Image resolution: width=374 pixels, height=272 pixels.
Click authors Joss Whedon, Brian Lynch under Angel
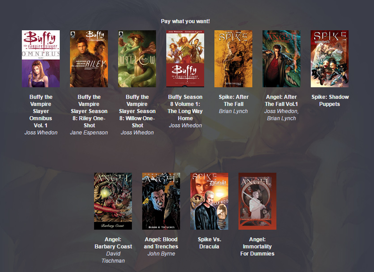tap(281, 115)
